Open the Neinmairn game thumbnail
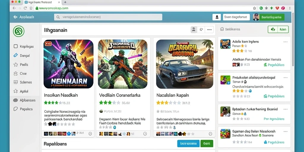304x152 pixels. (69, 64)
